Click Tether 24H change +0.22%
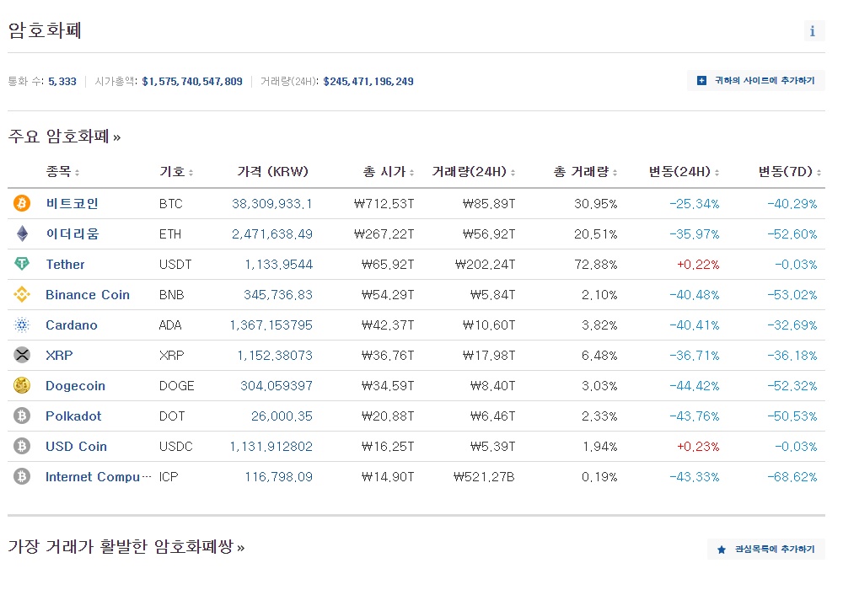The width and height of the screenshot is (843, 590). [698, 265]
